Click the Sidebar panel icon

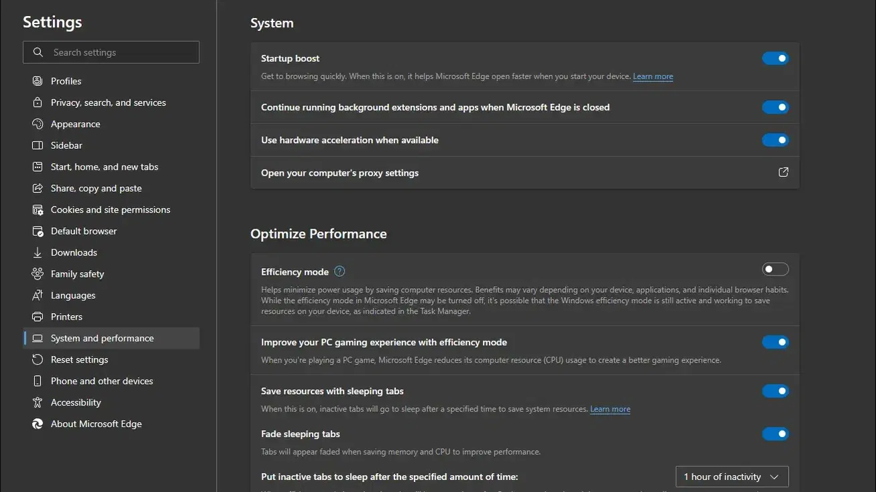click(x=38, y=145)
